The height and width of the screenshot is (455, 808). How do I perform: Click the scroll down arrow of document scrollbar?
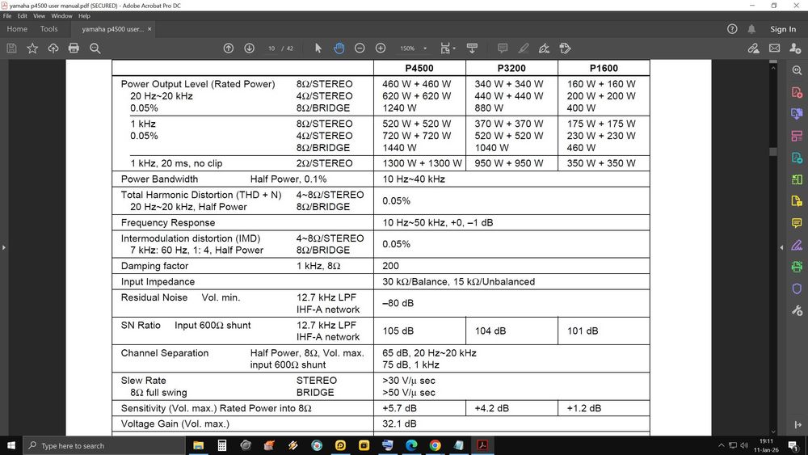(772, 432)
